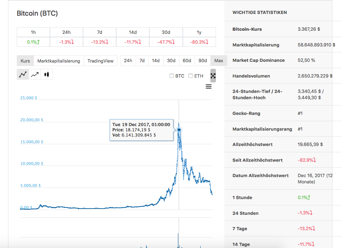The width and height of the screenshot is (359, 248).
Task: Select the 30d chart range
Action: point(171,60)
